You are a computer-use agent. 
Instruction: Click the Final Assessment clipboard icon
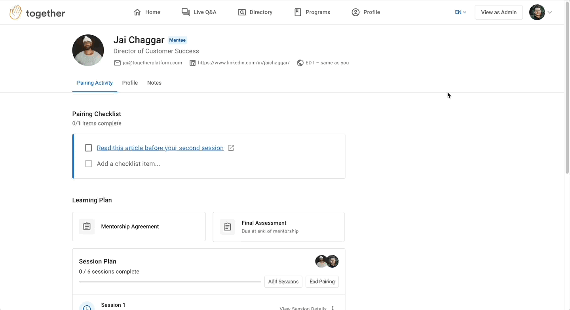(x=227, y=227)
